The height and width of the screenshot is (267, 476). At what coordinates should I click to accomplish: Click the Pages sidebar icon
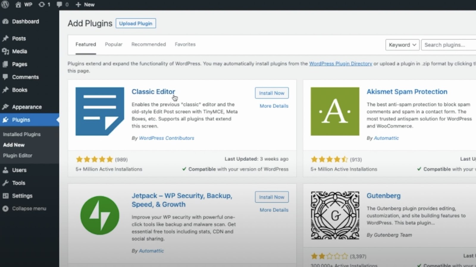[x=5, y=64]
